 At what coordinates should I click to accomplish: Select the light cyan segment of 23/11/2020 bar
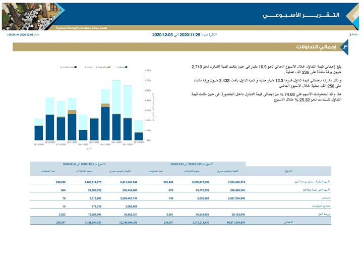pos(128,101)
